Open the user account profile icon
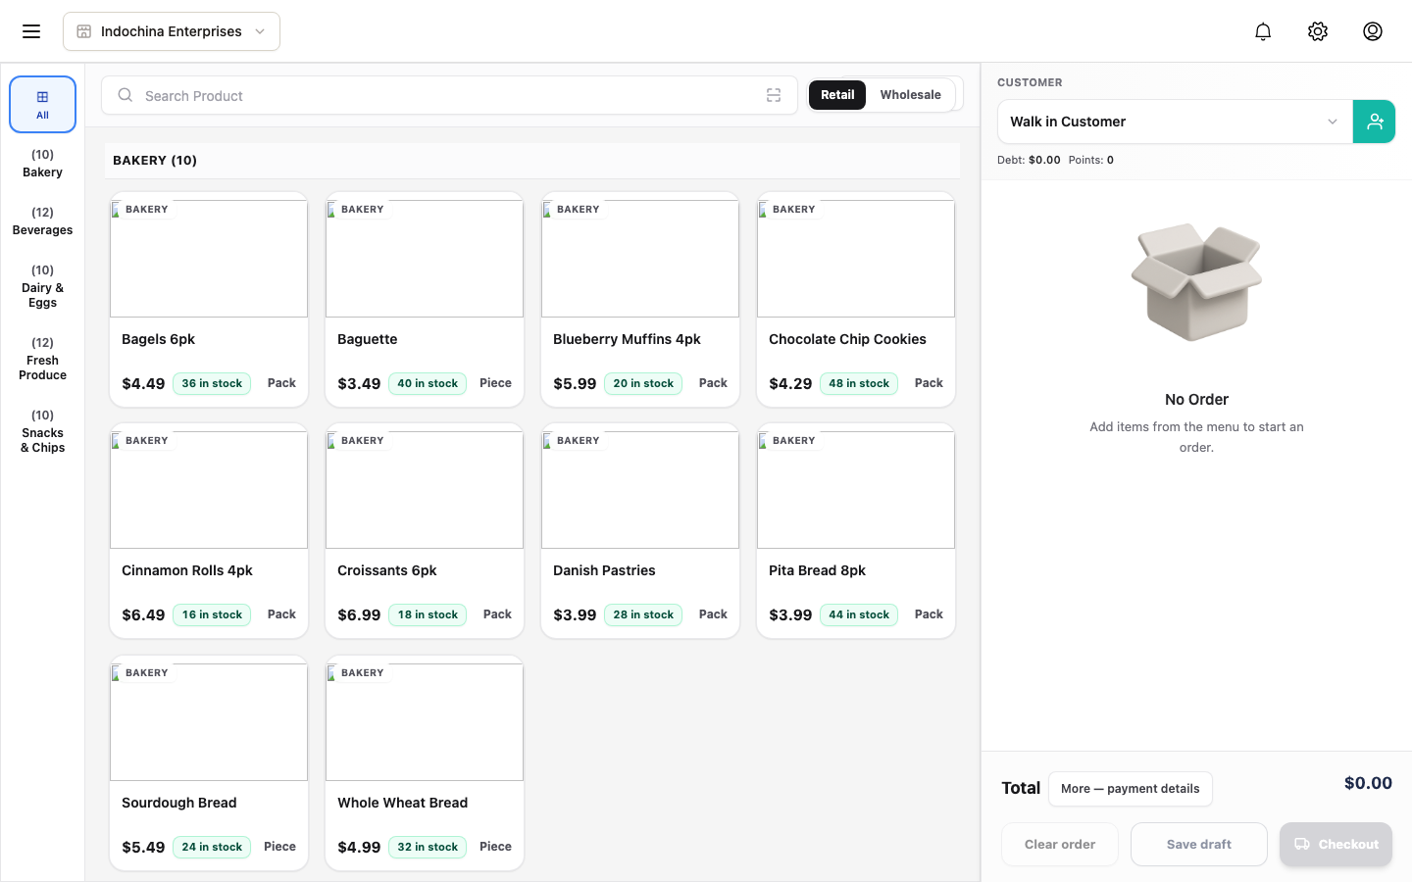Image resolution: width=1412 pixels, height=882 pixels. (1373, 31)
